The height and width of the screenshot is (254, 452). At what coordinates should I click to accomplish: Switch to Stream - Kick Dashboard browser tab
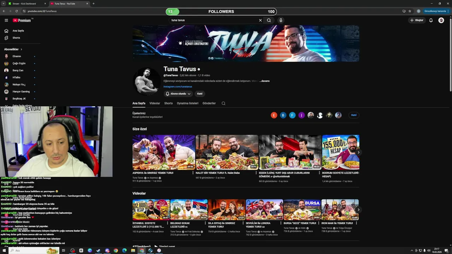coord(26,4)
